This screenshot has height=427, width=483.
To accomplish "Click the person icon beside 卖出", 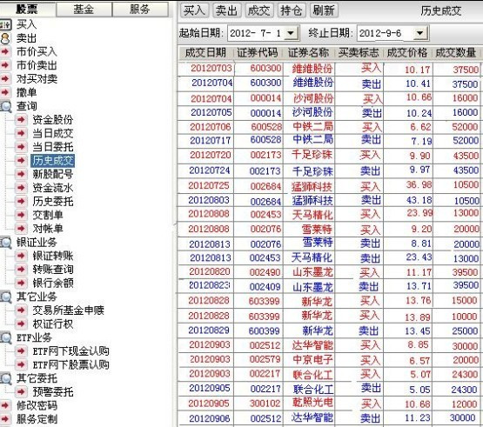I will pyautogui.click(x=5, y=38).
